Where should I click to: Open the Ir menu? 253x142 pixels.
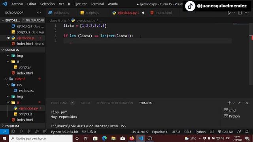point(69,4)
